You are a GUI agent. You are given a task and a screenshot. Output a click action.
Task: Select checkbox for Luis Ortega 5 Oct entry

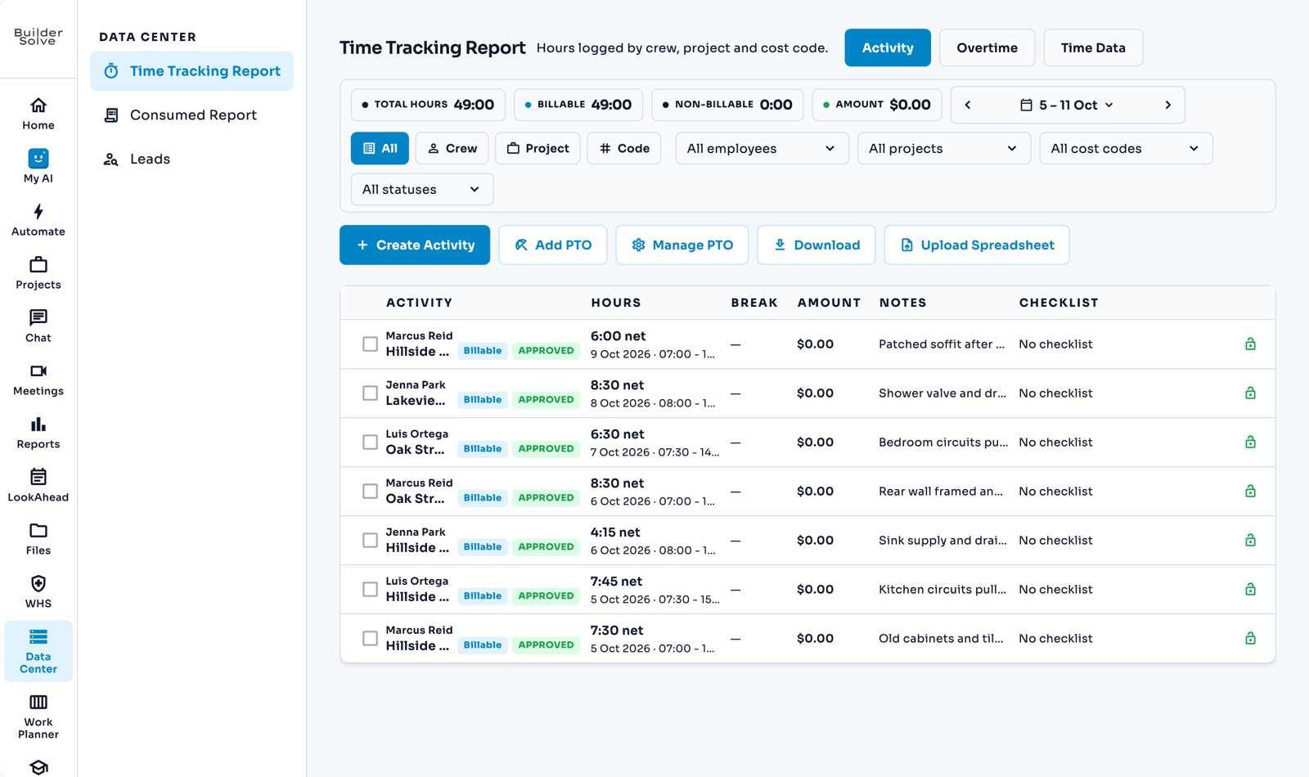click(371, 590)
